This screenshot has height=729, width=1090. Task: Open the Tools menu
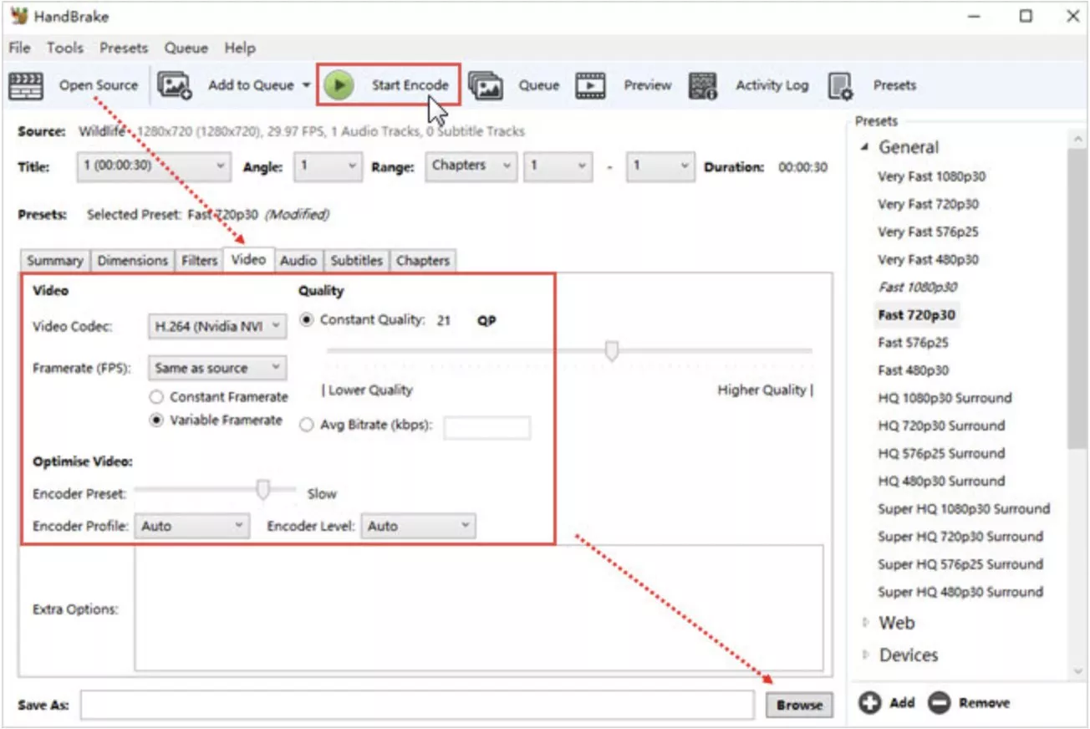coord(64,48)
